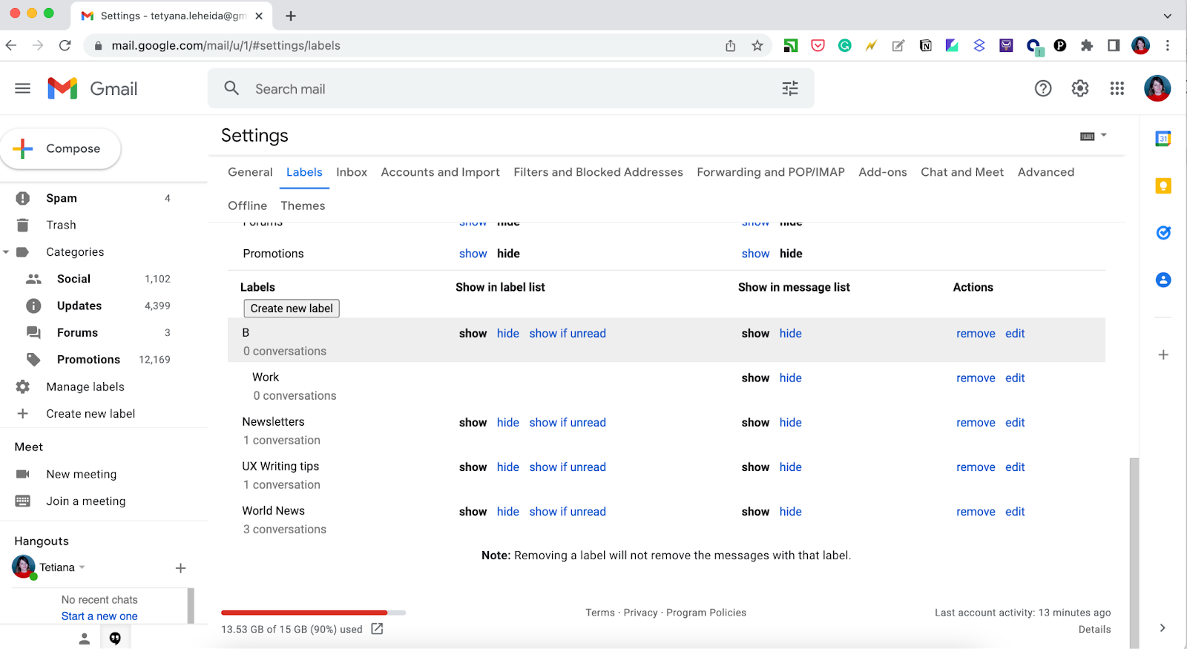This screenshot has height=649, width=1187.
Task: Open last account activity Details link
Action: pos(1094,630)
